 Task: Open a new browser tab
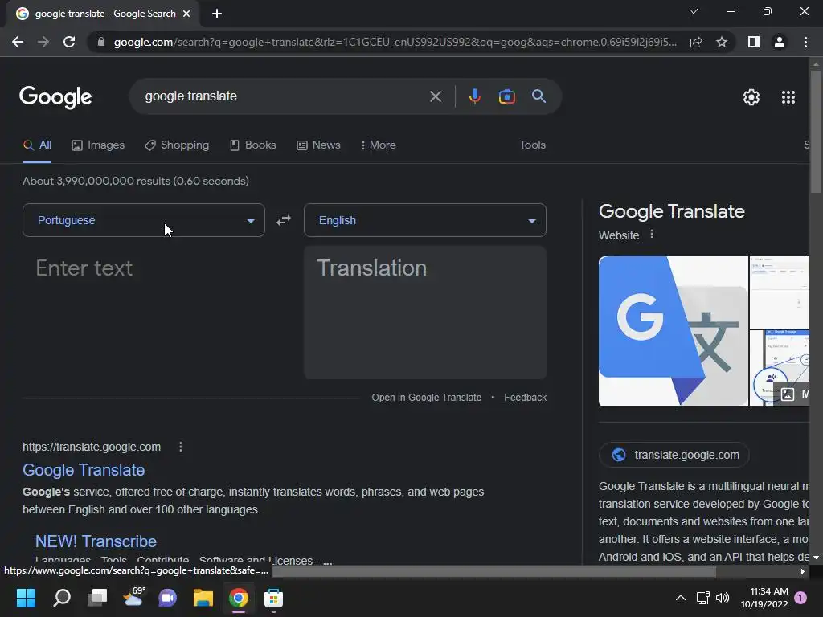(217, 14)
